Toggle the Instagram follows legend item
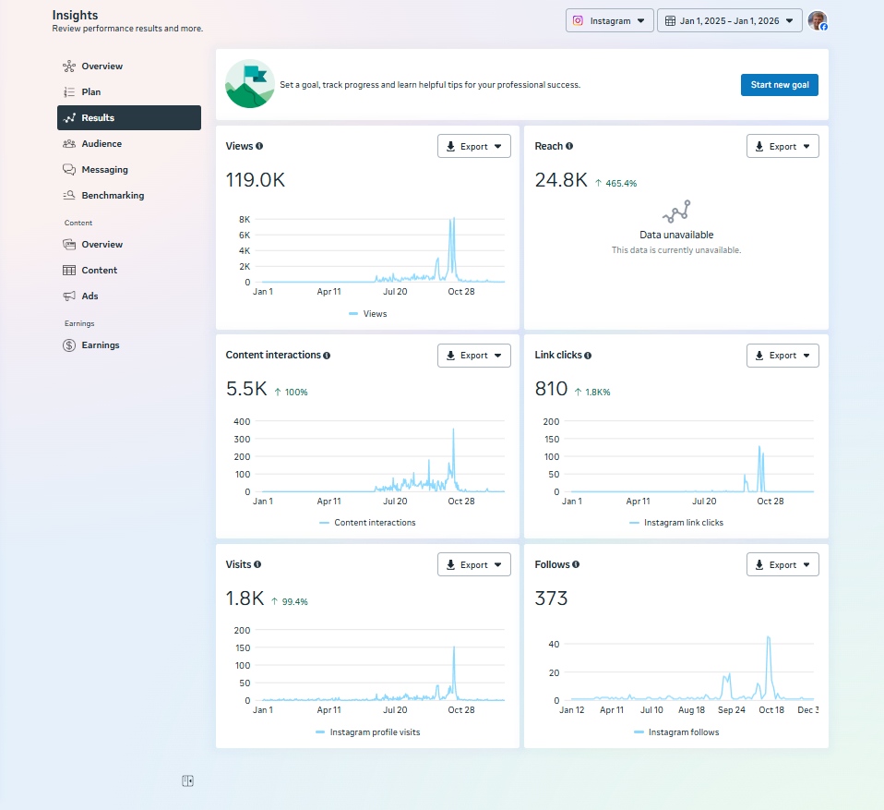884x810 pixels. pyautogui.click(x=676, y=732)
